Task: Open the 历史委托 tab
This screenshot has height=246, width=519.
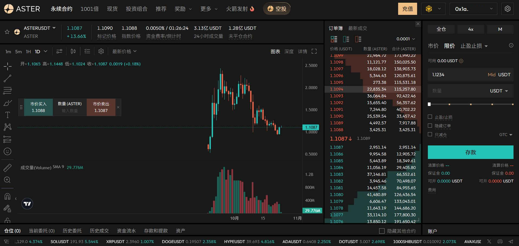Action: tap(72, 231)
